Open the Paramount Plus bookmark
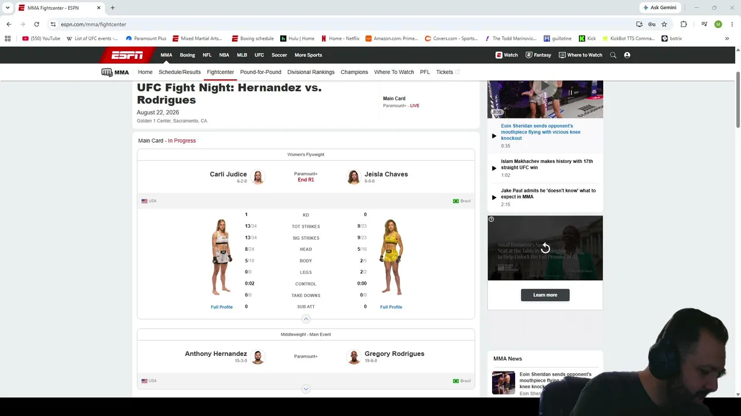The image size is (741, 416). (146, 39)
